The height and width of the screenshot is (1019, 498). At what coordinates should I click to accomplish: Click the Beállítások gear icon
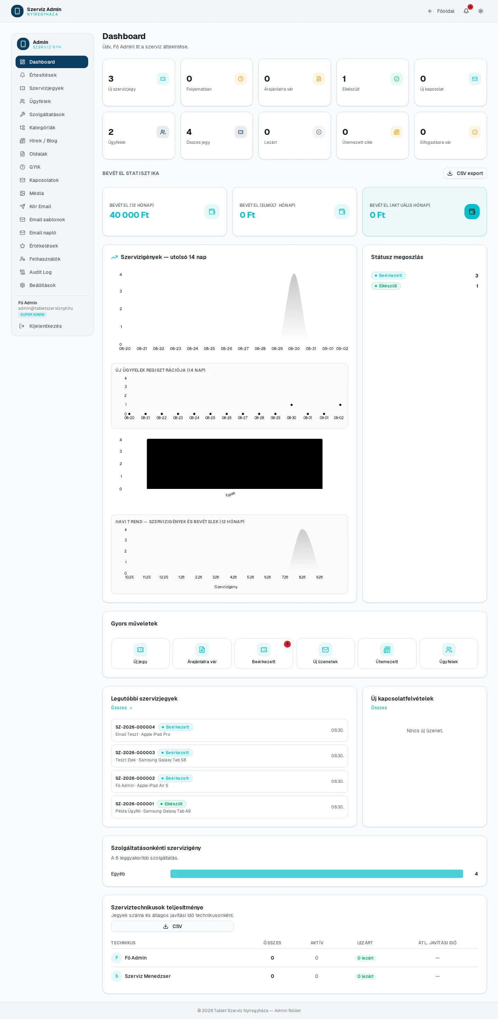coord(22,285)
